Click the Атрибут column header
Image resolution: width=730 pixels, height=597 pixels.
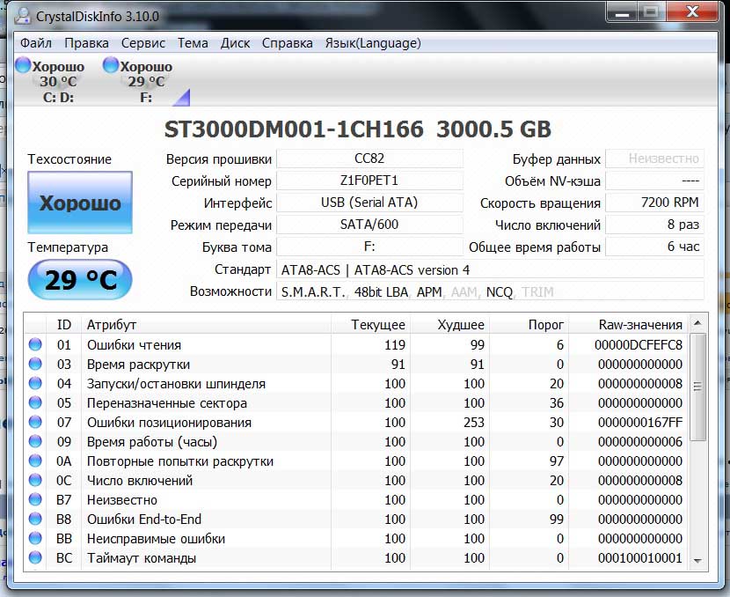(112, 325)
